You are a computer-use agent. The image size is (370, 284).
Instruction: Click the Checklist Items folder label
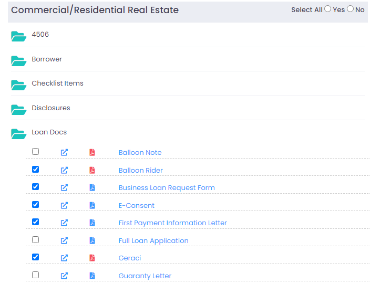click(57, 83)
